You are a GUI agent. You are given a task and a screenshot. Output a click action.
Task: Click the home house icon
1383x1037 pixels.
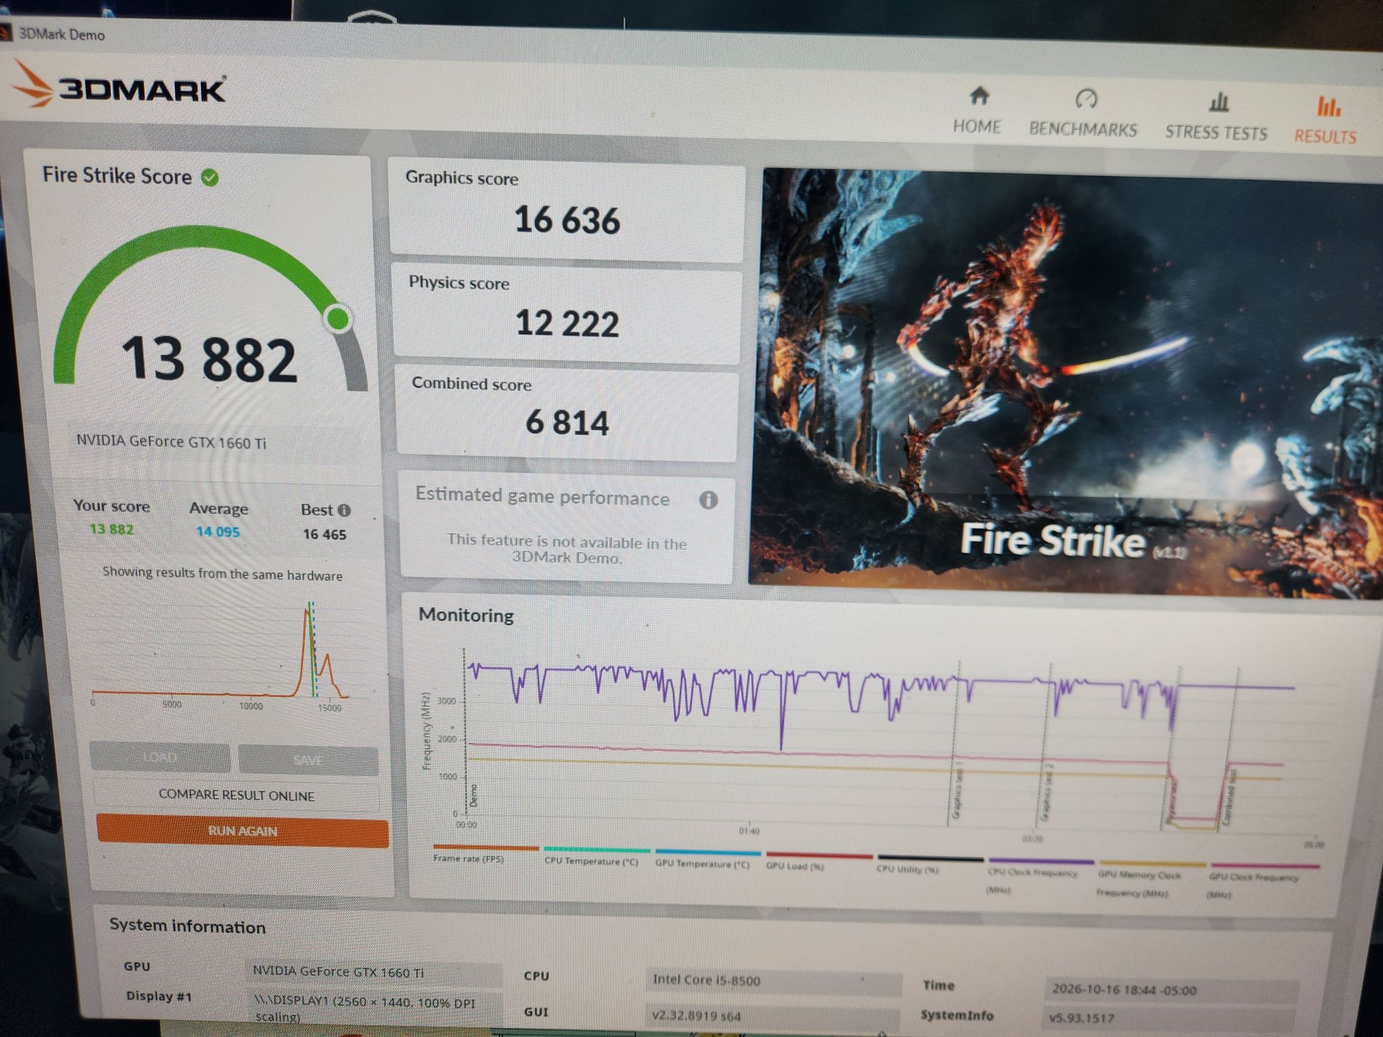click(x=978, y=97)
